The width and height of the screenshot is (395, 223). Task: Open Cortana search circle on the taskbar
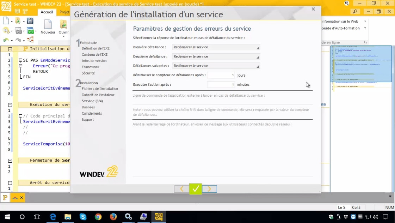22,217
